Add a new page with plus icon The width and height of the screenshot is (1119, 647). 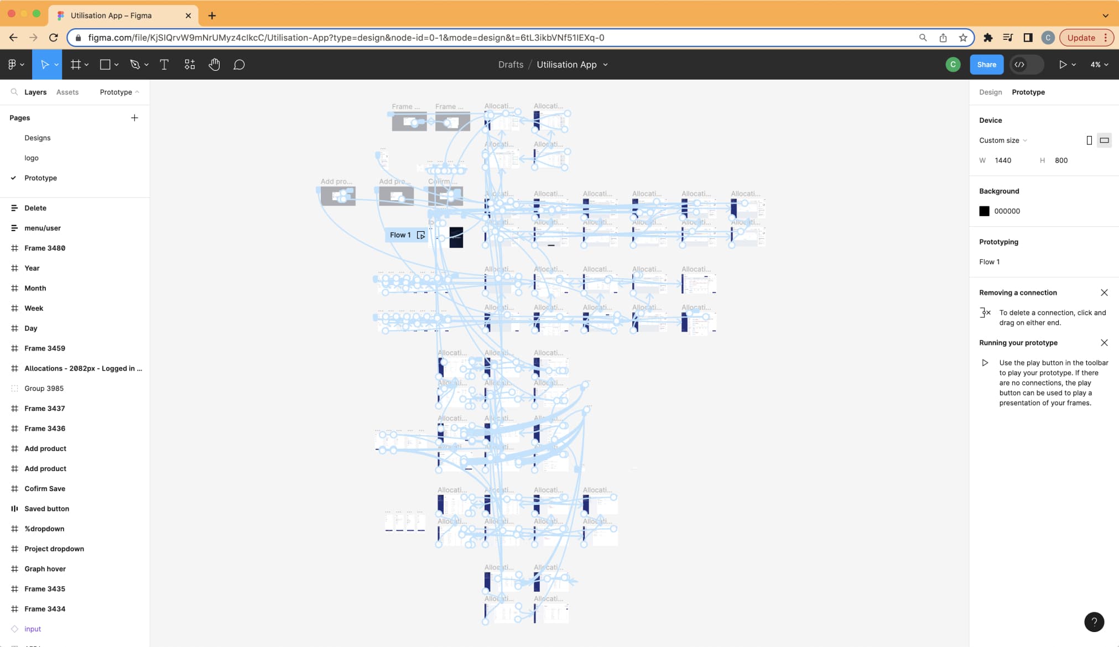click(134, 118)
